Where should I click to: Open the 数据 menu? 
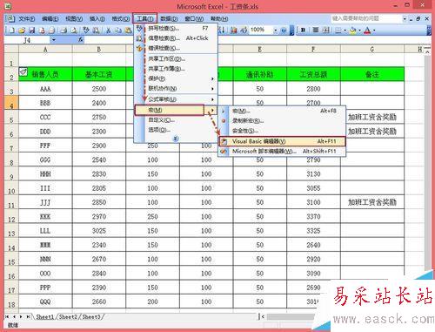[169, 19]
